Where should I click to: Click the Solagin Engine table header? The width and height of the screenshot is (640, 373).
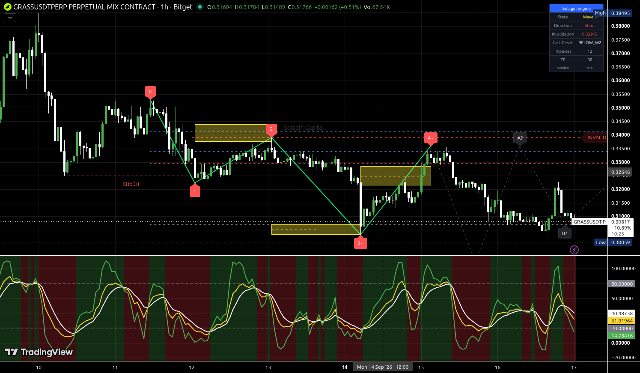pos(577,8)
